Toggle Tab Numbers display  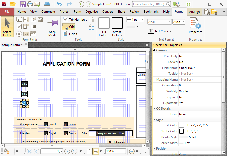point(75,20)
